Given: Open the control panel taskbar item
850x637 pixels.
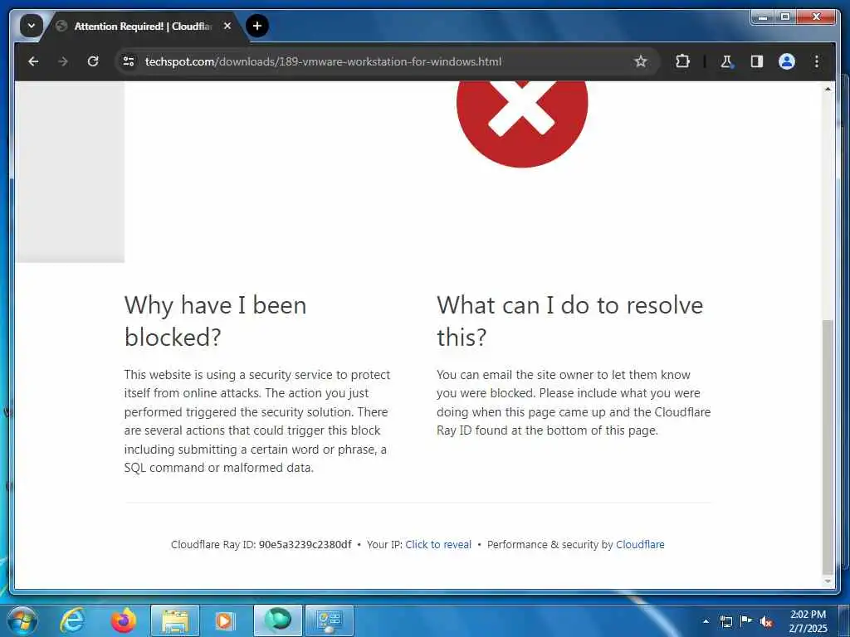Looking at the screenshot, I should (329, 620).
